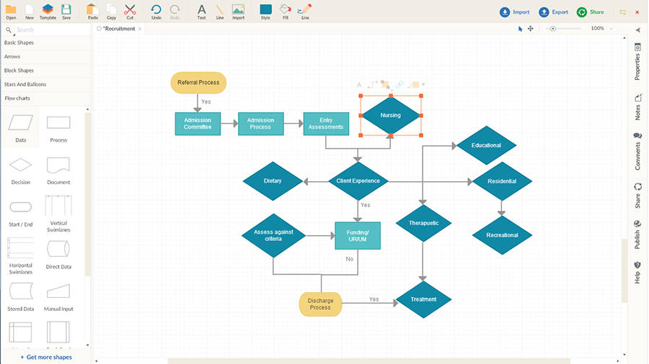Click the Get more shapes link
This screenshot has width=649, height=364.
pyautogui.click(x=45, y=357)
